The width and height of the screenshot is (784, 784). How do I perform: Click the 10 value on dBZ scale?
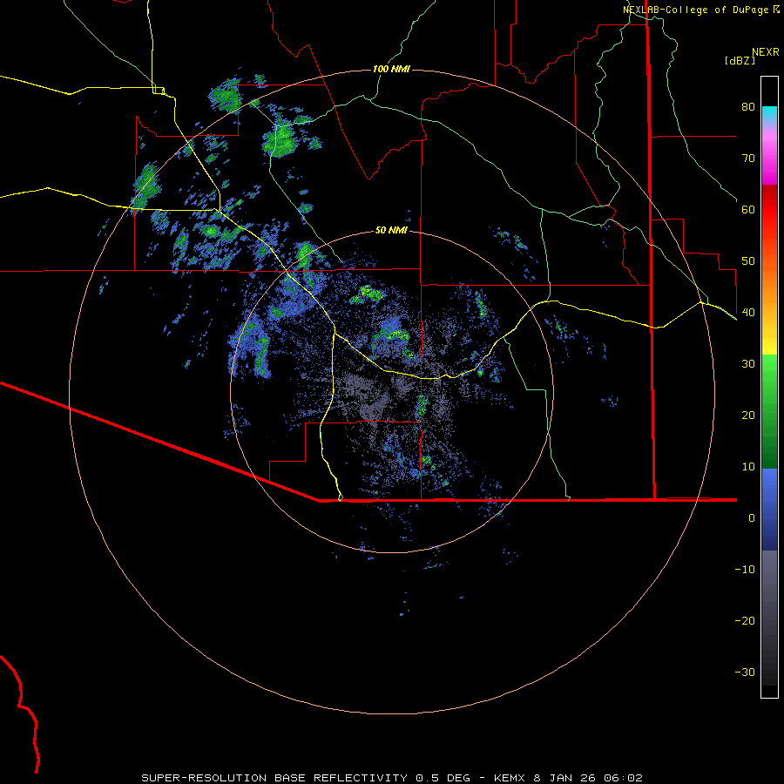pos(748,467)
